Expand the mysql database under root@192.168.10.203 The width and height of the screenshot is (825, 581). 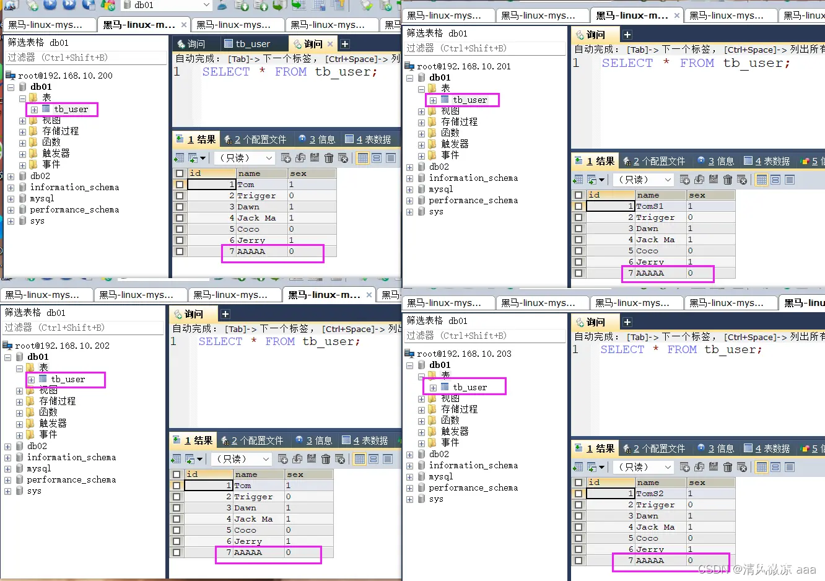[x=410, y=477]
